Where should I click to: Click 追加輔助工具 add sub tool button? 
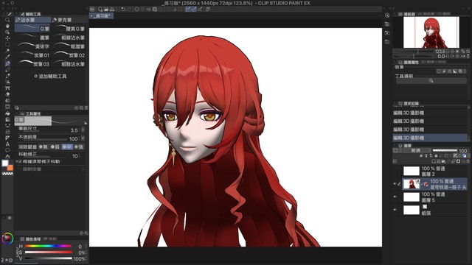click(50, 77)
